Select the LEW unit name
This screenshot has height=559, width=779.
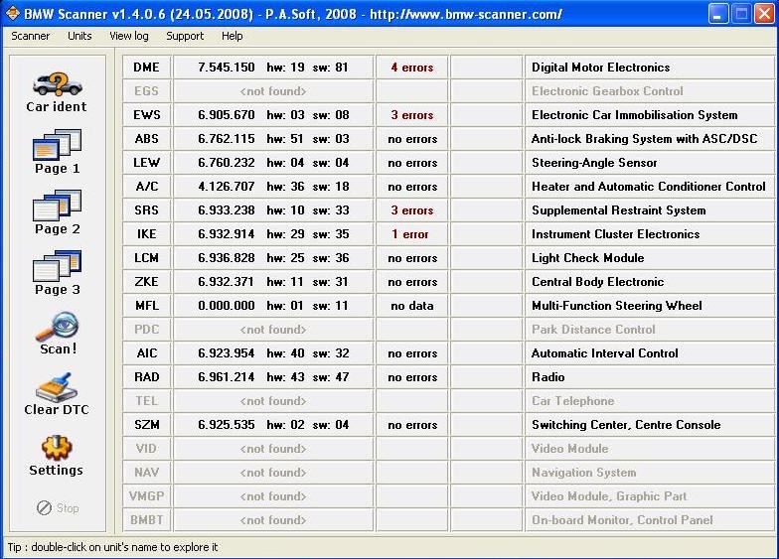coord(147,163)
